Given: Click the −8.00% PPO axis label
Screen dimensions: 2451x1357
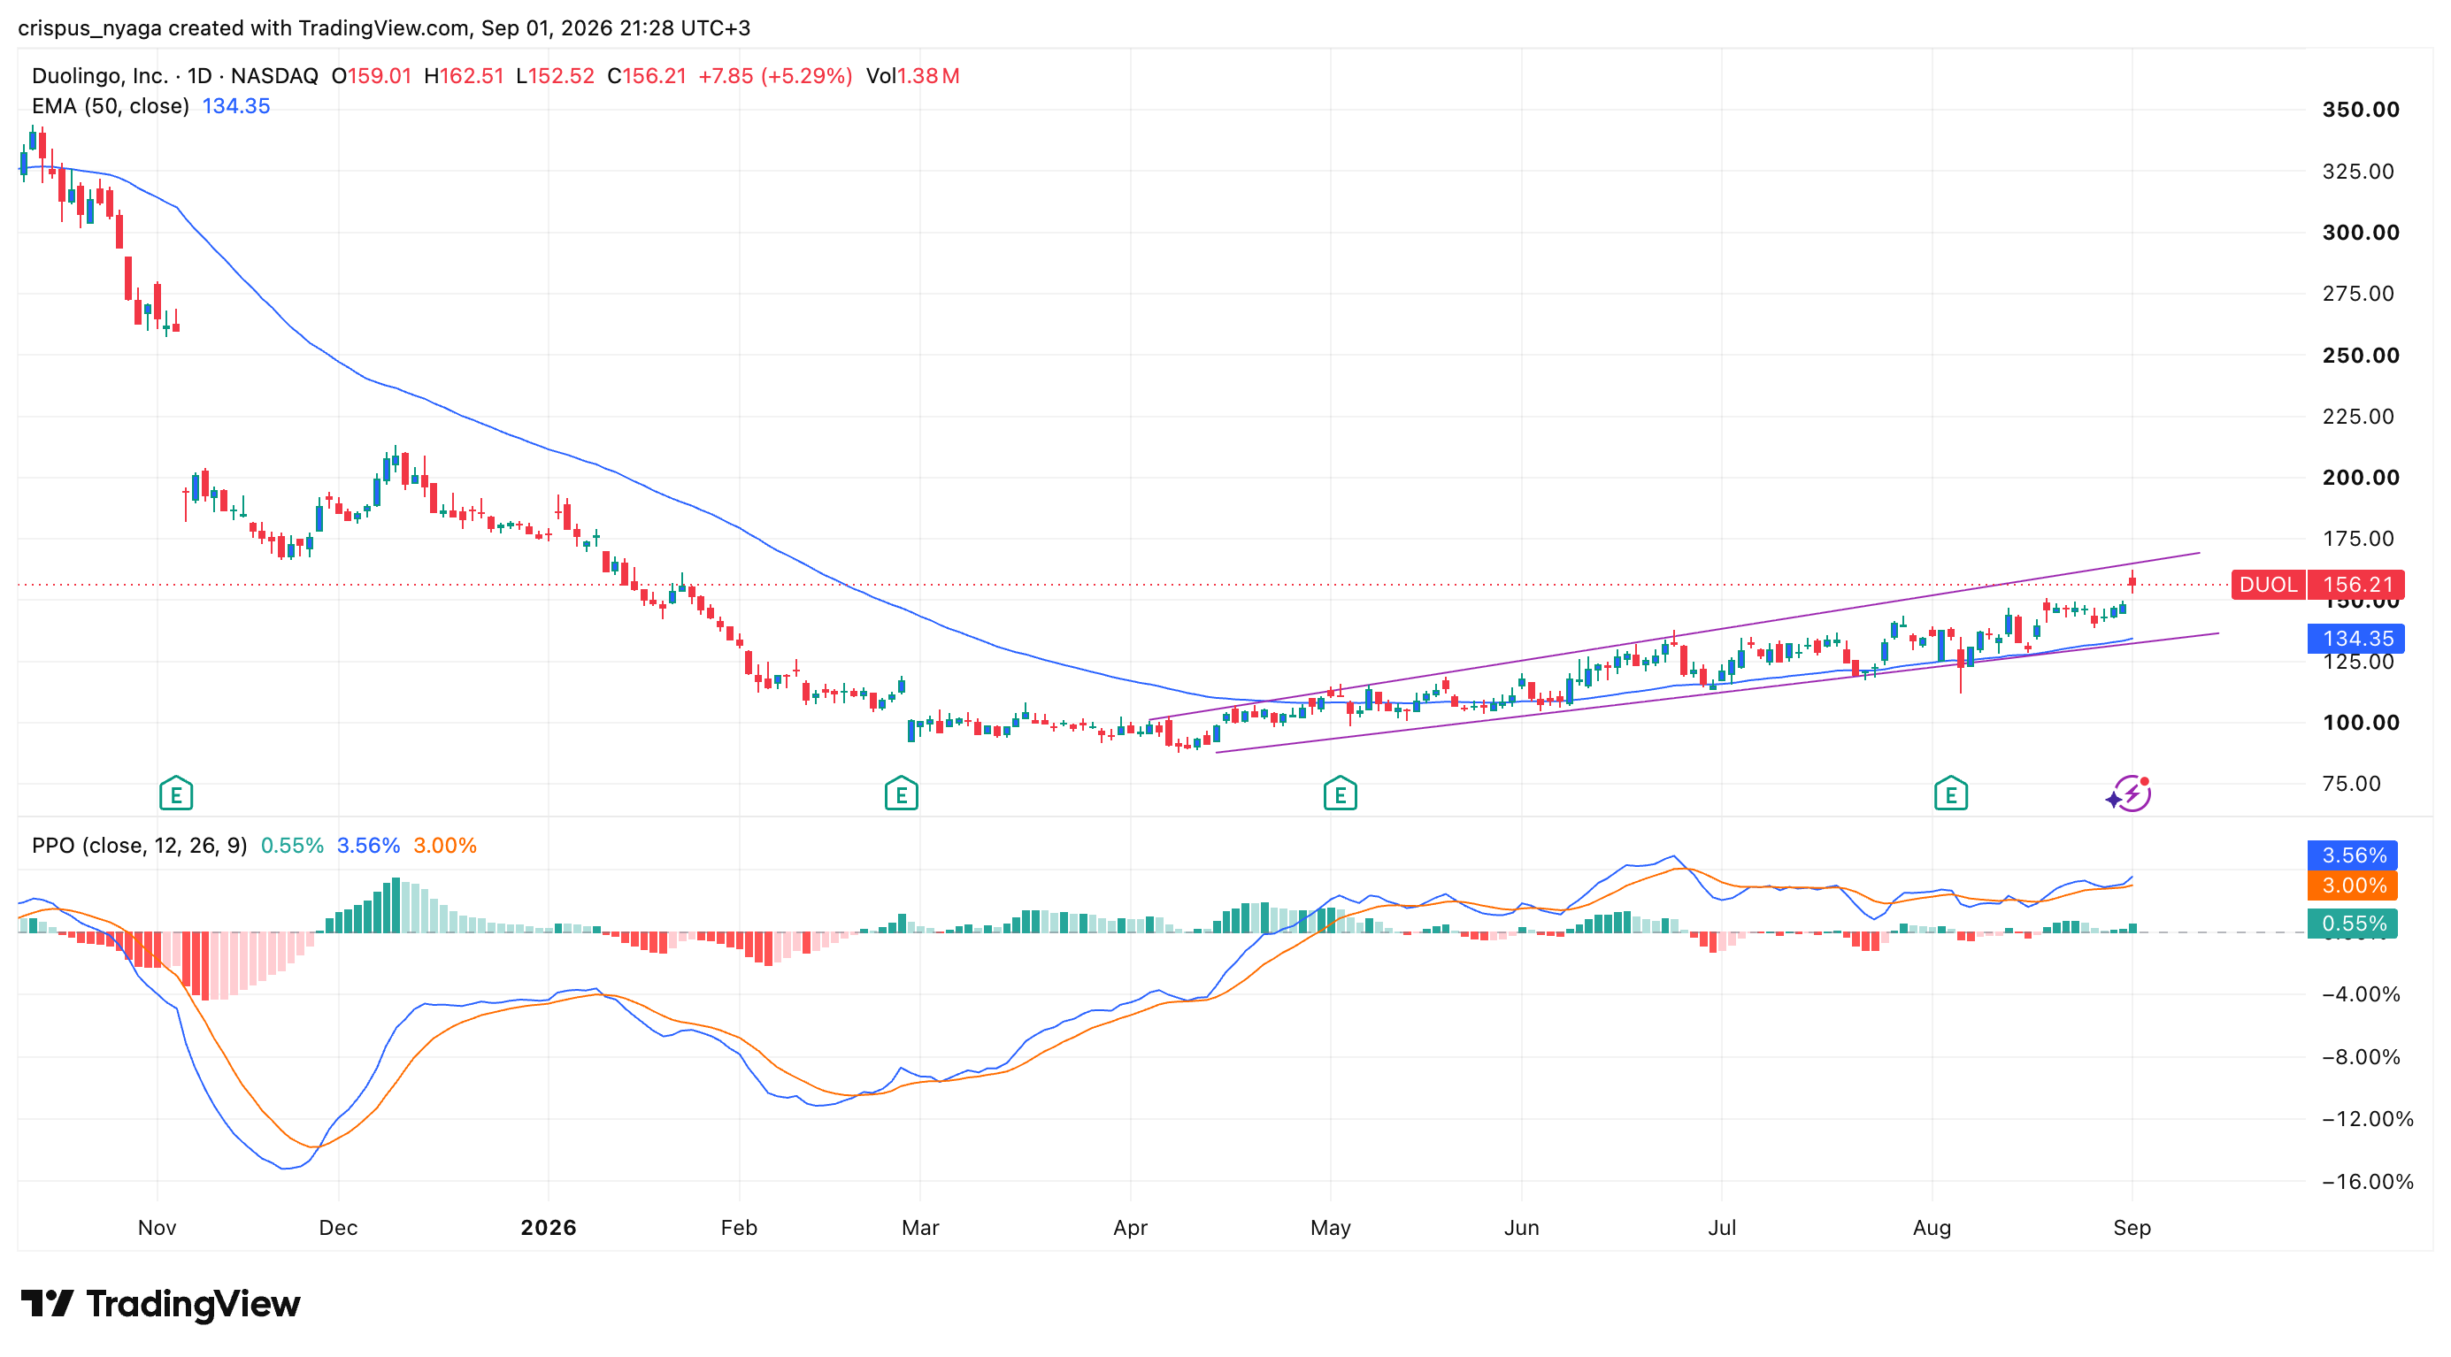Looking at the screenshot, I should coord(2361,1056).
